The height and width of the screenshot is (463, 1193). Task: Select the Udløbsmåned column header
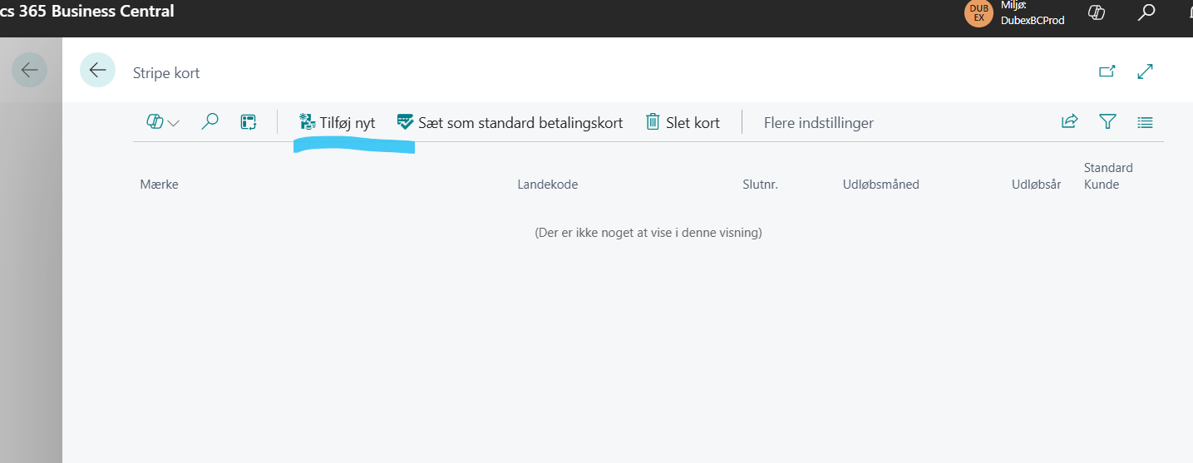(880, 185)
